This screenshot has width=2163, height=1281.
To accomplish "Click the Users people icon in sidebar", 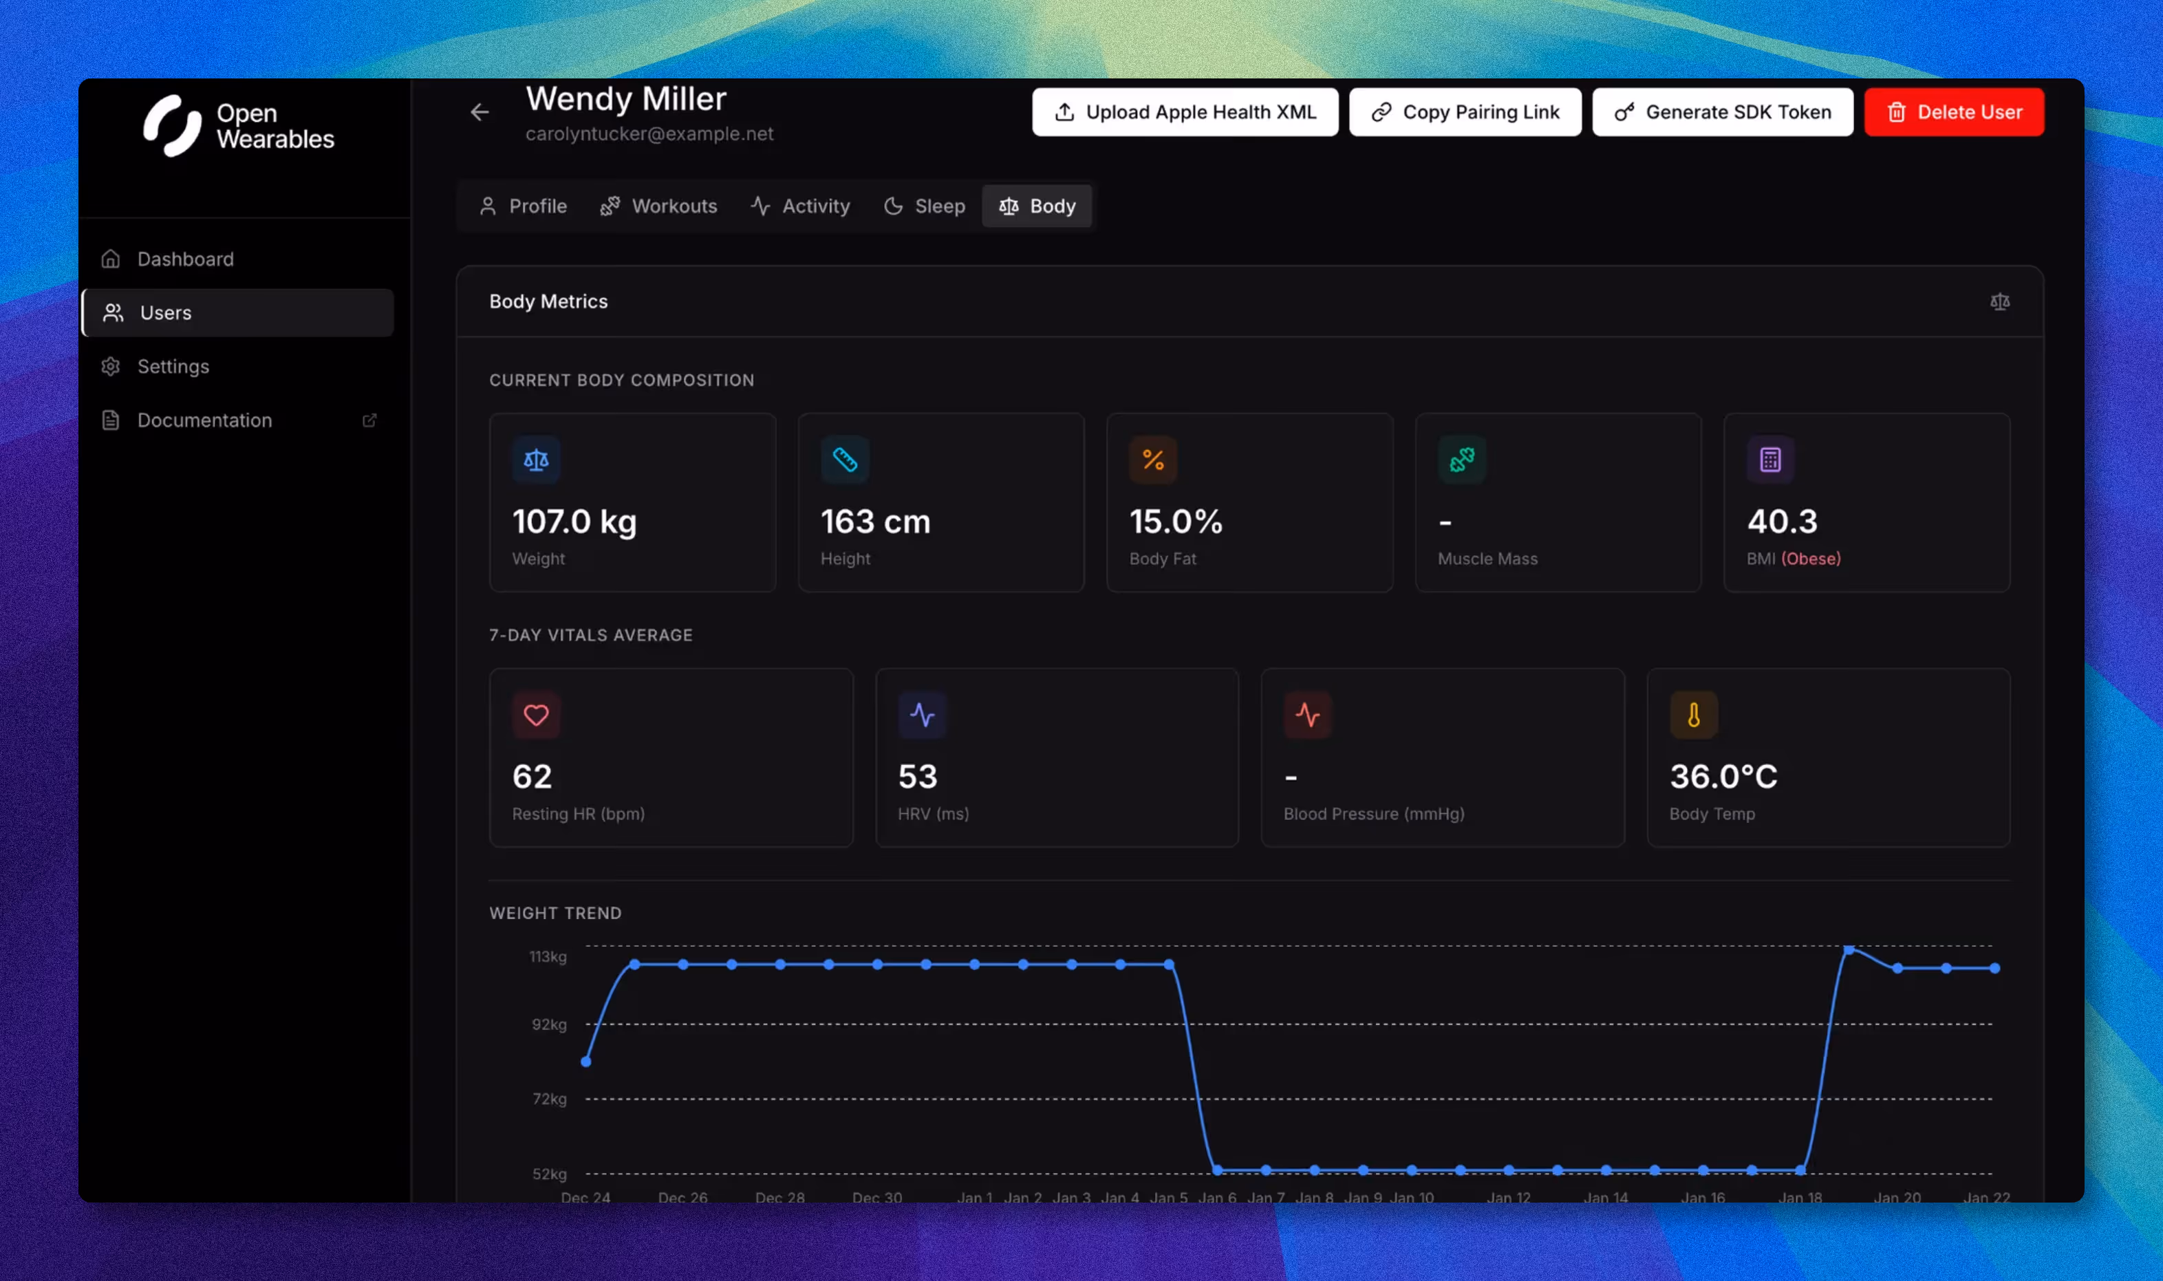I will [x=113, y=312].
